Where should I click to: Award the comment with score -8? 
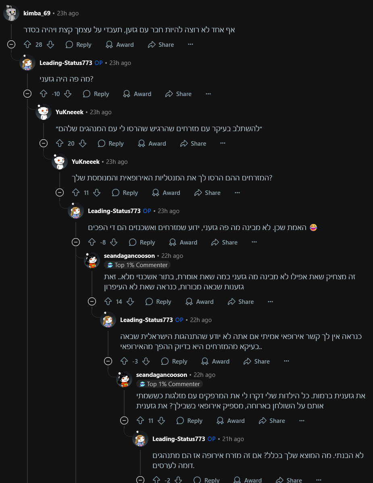pos(183,242)
